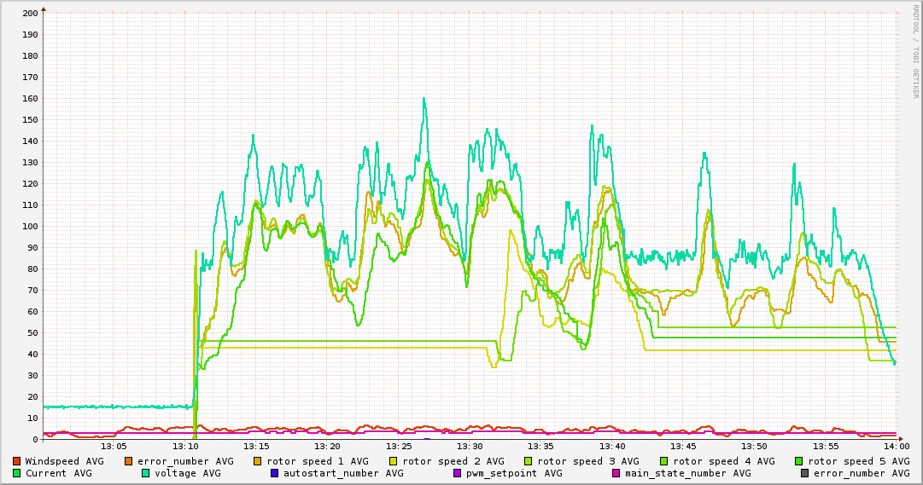Click the rotor speed 3 AVG color swatch
Image resolution: width=923 pixels, height=485 pixels.
pos(529,461)
